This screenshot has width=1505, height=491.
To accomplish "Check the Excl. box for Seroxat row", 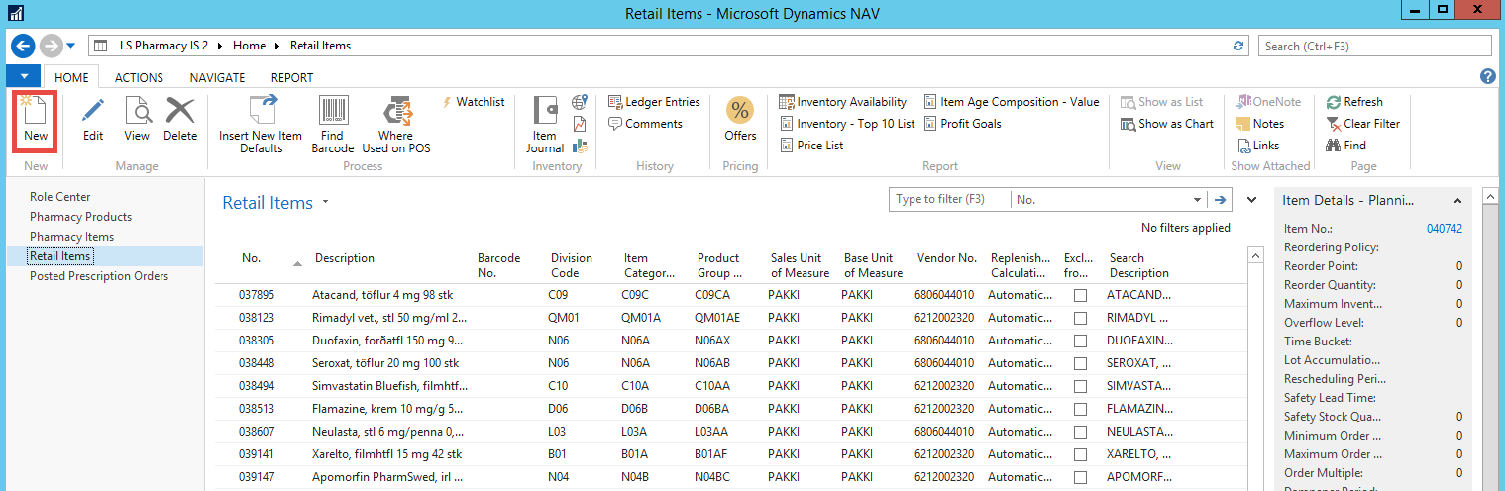I will click(x=1080, y=363).
